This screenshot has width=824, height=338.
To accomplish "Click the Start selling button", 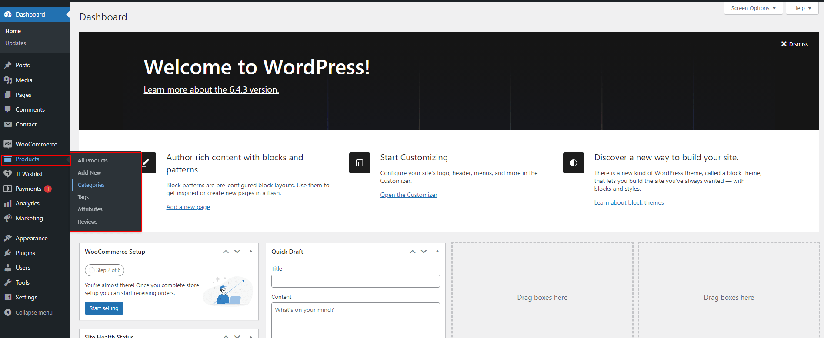I will pyautogui.click(x=104, y=308).
